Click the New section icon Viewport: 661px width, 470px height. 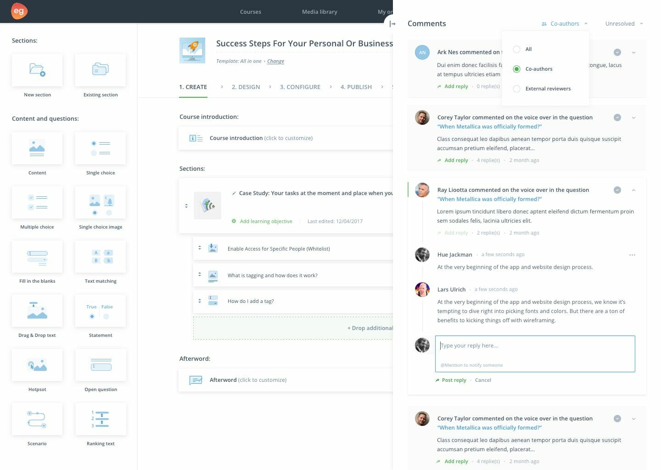pos(37,70)
